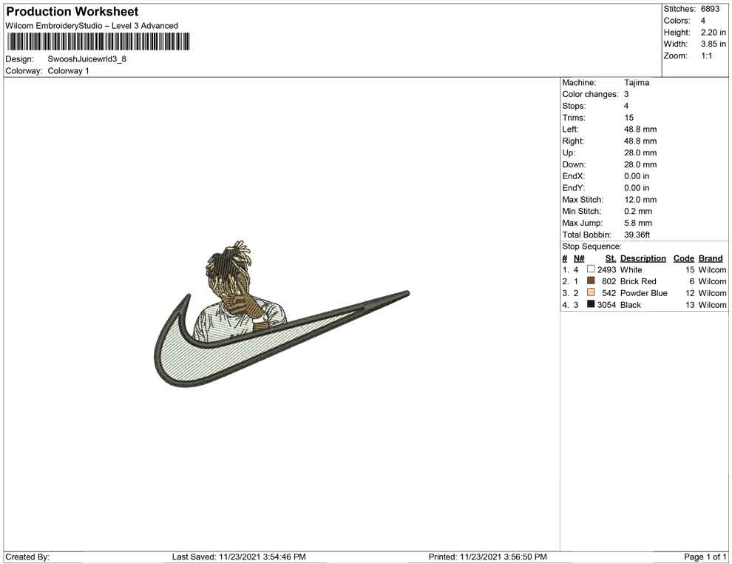Image resolution: width=732 pixels, height=564 pixels.
Task: Click the Left value 48.8 mm
Action: click(x=640, y=129)
